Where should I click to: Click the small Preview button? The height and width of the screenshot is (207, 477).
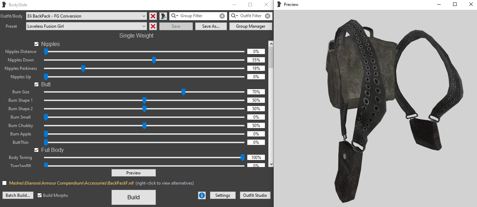coord(134,173)
